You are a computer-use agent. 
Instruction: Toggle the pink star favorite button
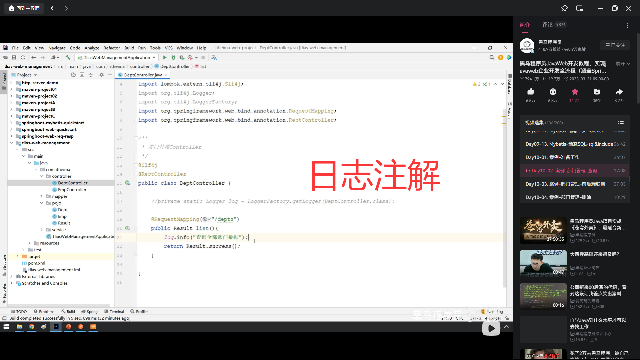(x=575, y=92)
